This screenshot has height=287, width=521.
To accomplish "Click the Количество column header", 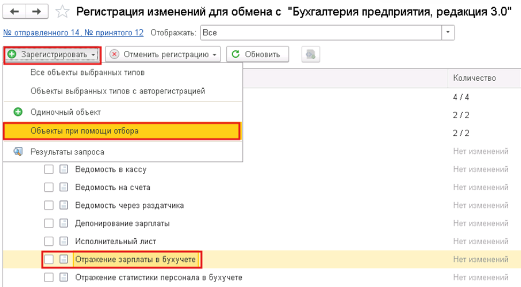I will pos(484,77).
